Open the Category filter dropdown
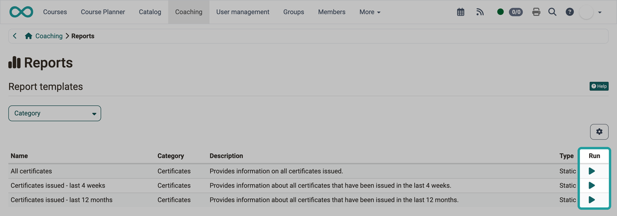Screen dimensions: 617x216 pyautogui.click(x=55, y=113)
